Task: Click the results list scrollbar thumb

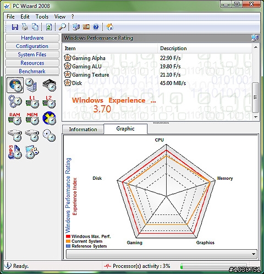Action: tap(255, 98)
